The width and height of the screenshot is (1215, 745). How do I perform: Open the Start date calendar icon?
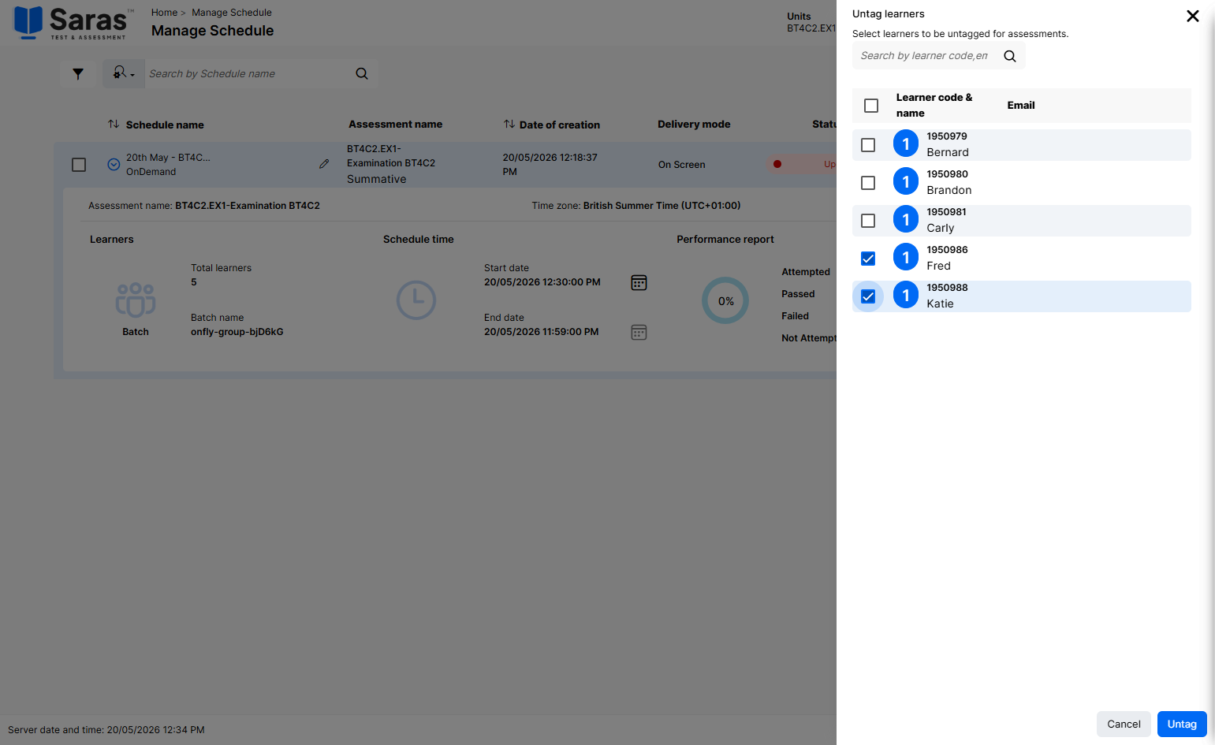pyautogui.click(x=639, y=282)
